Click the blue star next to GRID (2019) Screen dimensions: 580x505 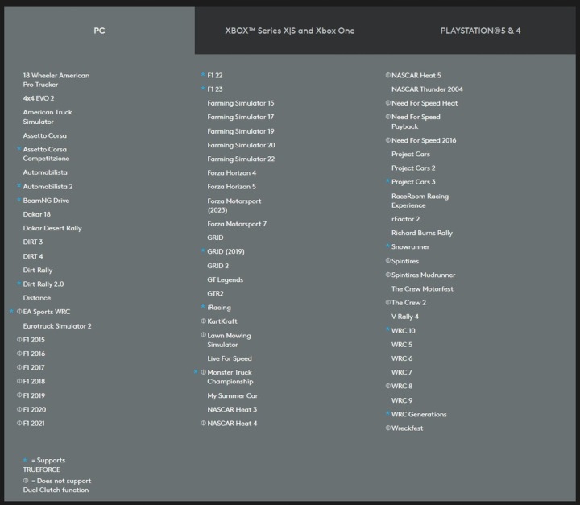(x=203, y=250)
